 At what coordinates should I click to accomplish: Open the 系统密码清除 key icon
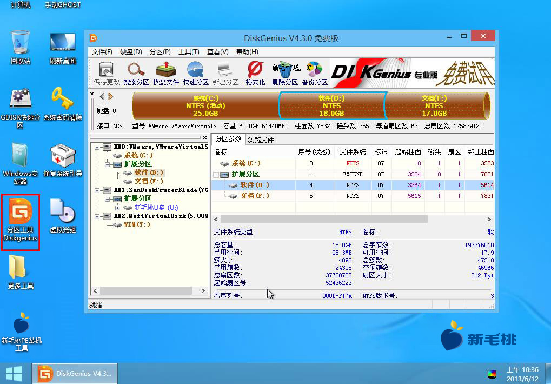coord(63,104)
